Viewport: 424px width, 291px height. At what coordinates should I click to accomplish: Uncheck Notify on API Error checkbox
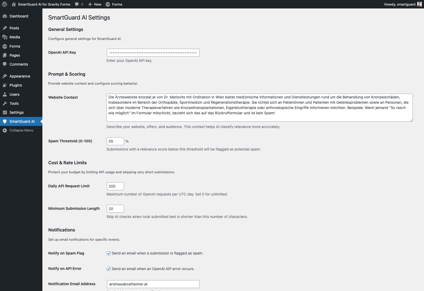[x=109, y=269]
